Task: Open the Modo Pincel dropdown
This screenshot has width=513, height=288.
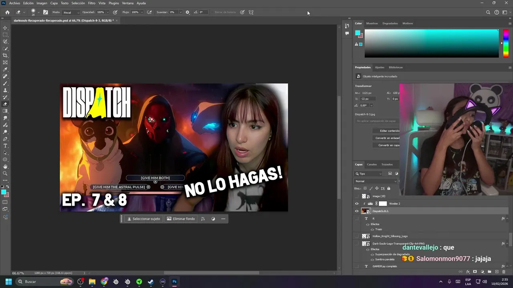Action: [x=71, y=12]
